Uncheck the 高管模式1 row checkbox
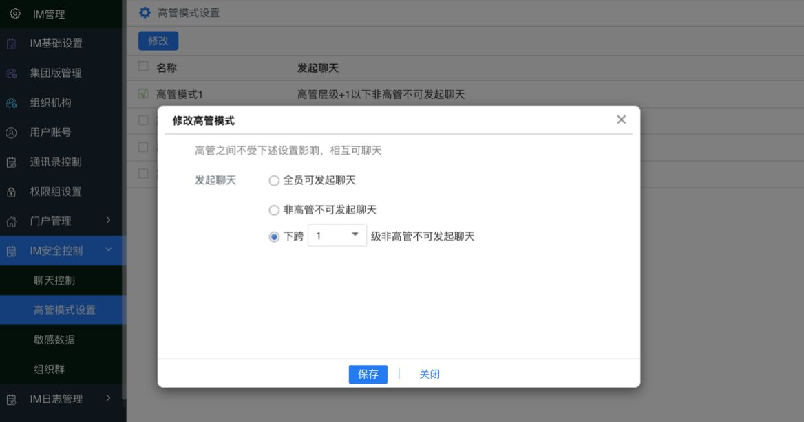The height and width of the screenshot is (422, 804). [143, 94]
